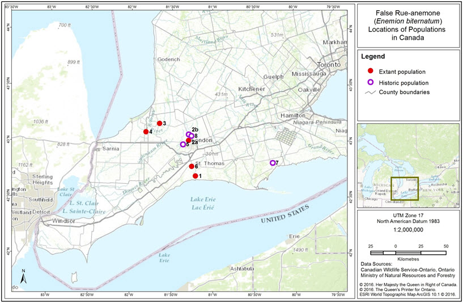Click the inset overview map

(x=408, y=166)
